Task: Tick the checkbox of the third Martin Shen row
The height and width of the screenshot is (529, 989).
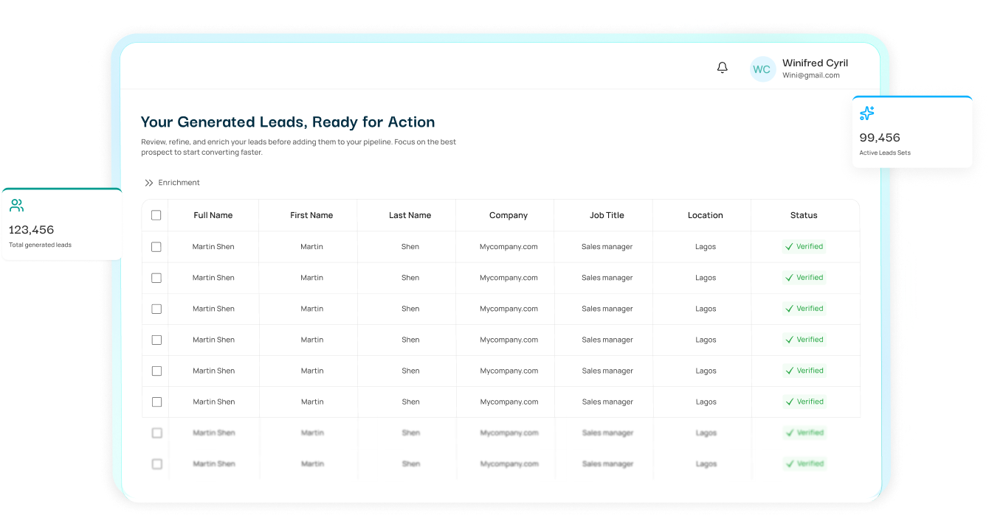Action: tap(156, 309)
